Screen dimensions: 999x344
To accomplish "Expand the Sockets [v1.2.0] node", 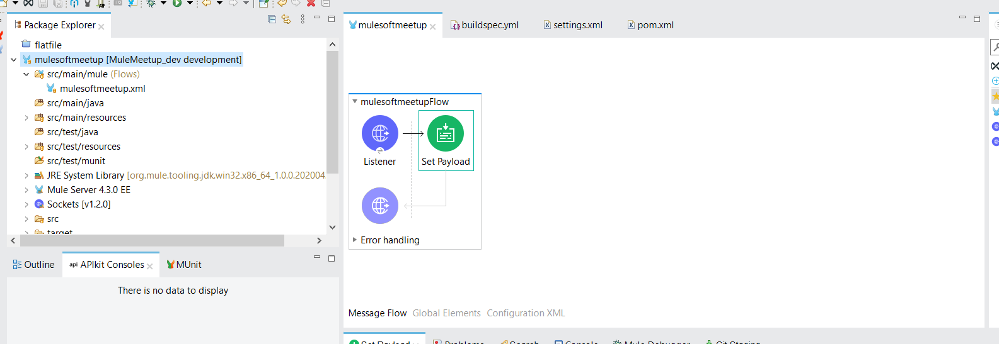I will pos(26,204).
